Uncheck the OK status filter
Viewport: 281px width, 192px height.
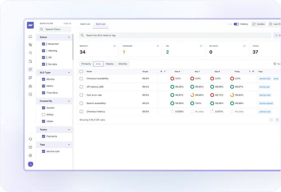[44, 57]
